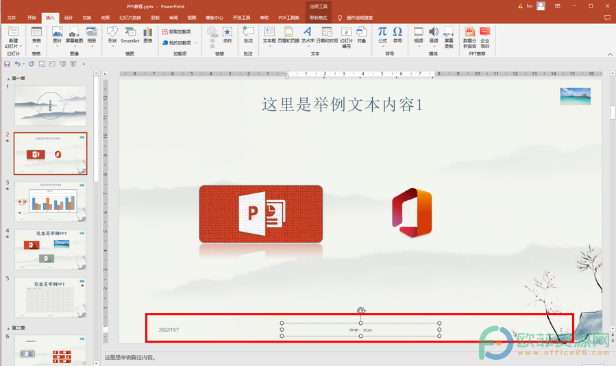The width and height of the screenshot is (616, 366).
Task: Click the date text 2022/11/7 in footer
Action: 169,330
